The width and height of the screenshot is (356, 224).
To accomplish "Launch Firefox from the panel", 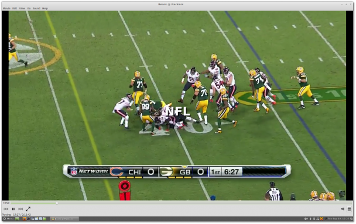I will (24, 219).
